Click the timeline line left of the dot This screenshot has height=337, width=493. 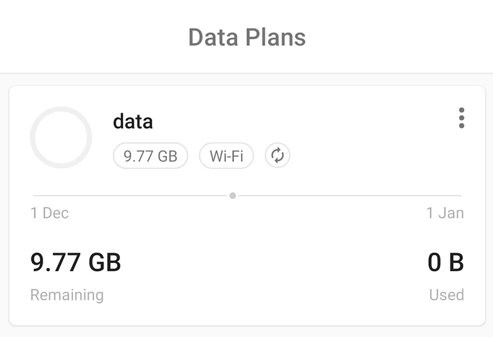129,196
